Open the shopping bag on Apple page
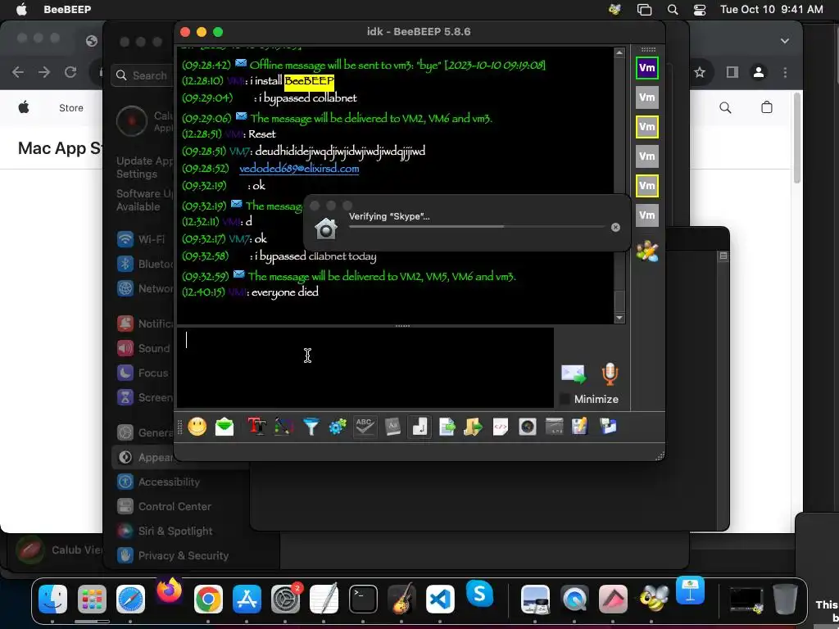Image resolution: width=839 pixels, height=629 pixels. point(767,107)
